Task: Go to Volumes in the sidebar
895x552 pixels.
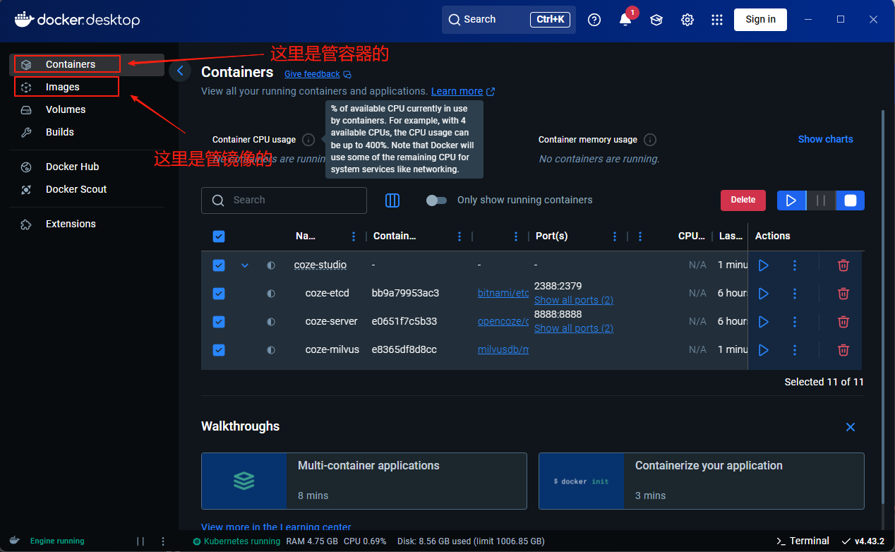Action: (x=88, y=109)
